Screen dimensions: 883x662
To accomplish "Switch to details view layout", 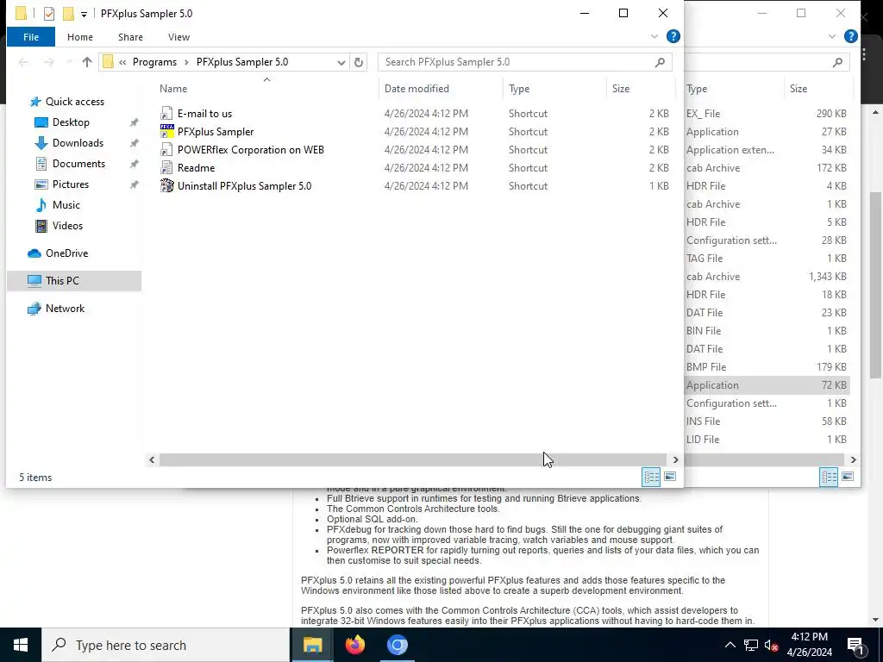I will coord(652,477).
